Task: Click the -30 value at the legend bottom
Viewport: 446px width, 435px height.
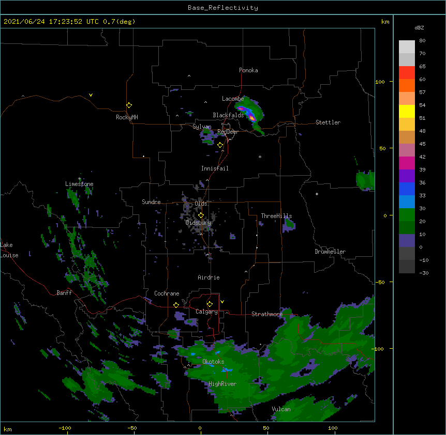Action: pos(424,273)
